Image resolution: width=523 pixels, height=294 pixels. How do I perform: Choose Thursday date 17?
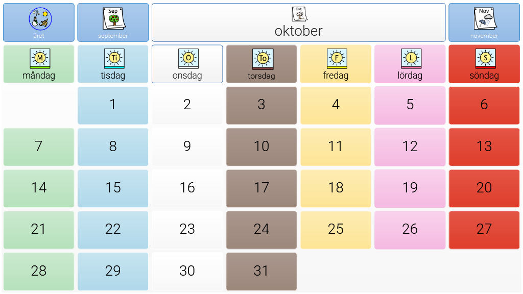(x=261, y=188)
